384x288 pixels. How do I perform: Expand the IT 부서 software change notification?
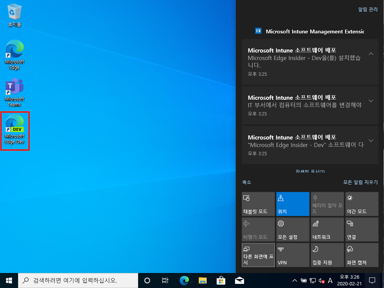tap(371, 101)
